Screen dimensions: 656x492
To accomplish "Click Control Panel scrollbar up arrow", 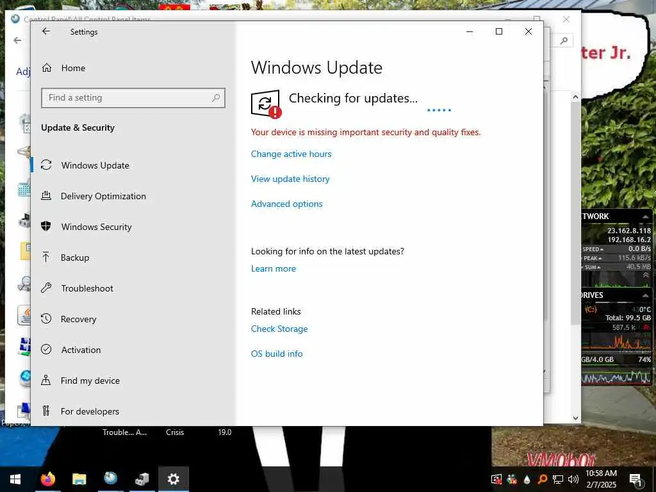I will pos(575,97).
